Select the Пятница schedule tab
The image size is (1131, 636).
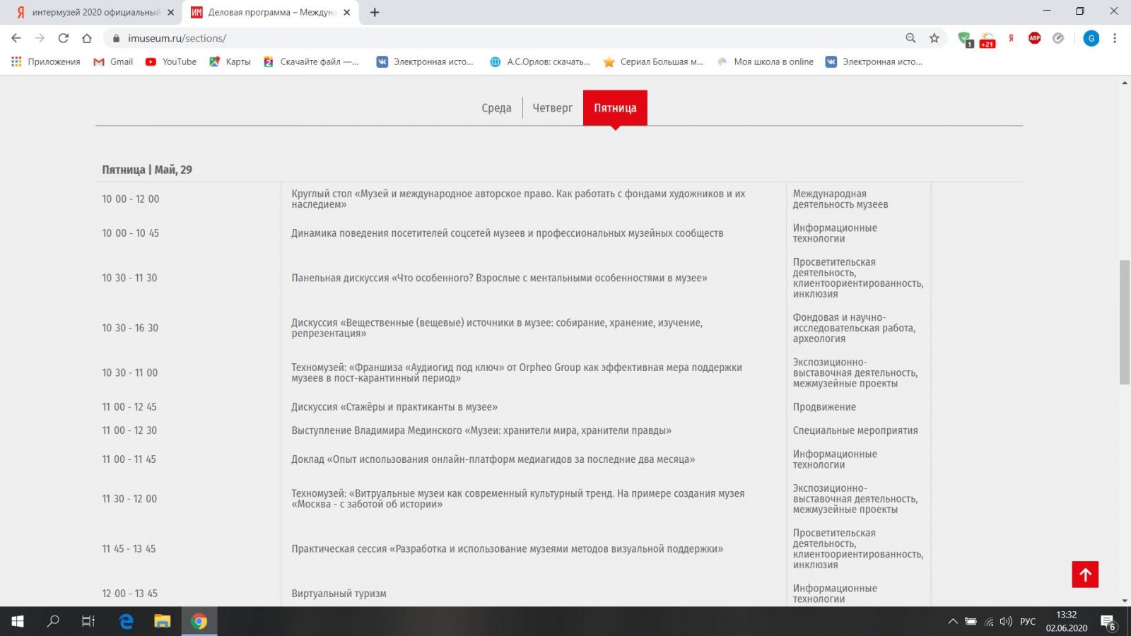click(615, 108)
